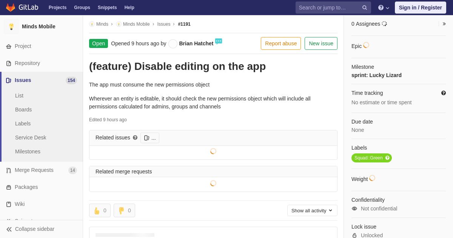Click the Related issues help icon
The image size is (453, 238).
[135, 138]
